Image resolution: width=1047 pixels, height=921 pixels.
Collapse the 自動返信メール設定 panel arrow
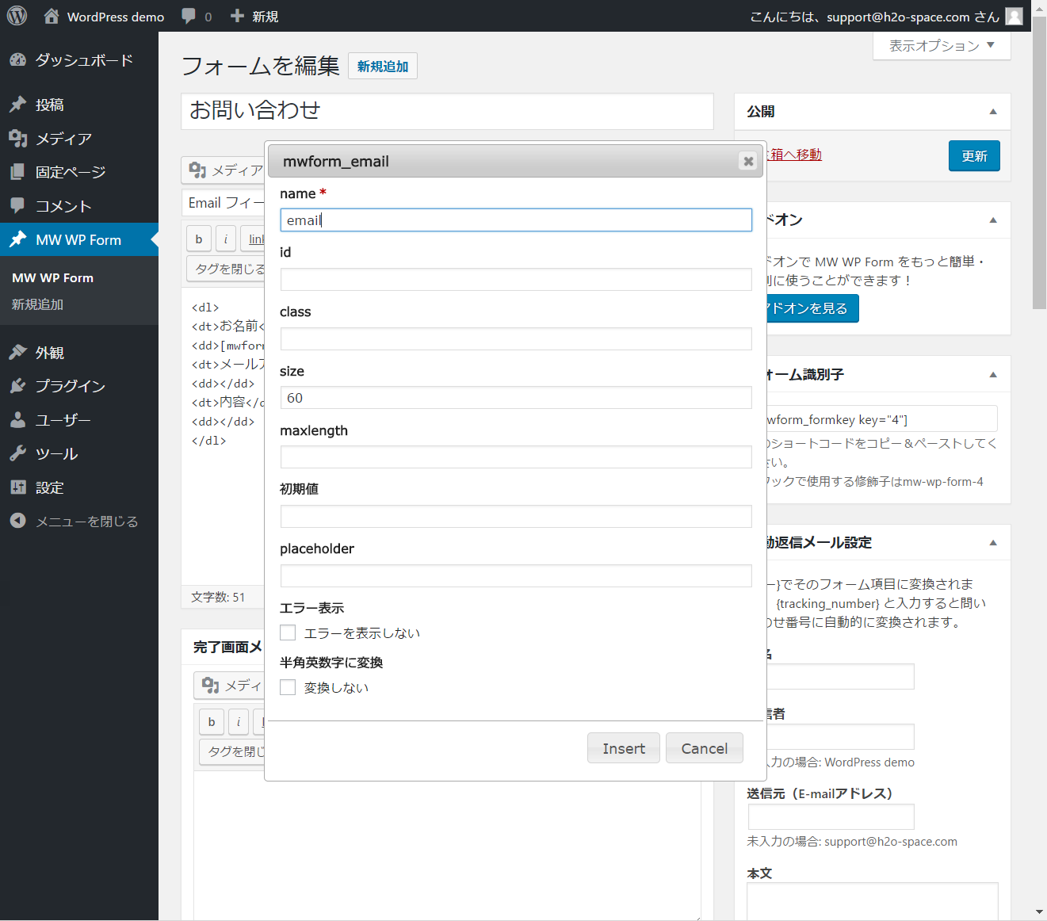tap(992, 543)
